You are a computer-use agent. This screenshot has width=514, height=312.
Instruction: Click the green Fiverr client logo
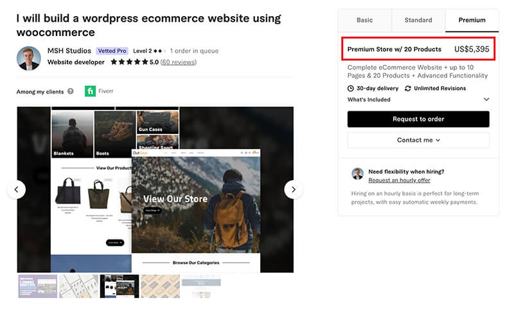click(x=90, y=91)
